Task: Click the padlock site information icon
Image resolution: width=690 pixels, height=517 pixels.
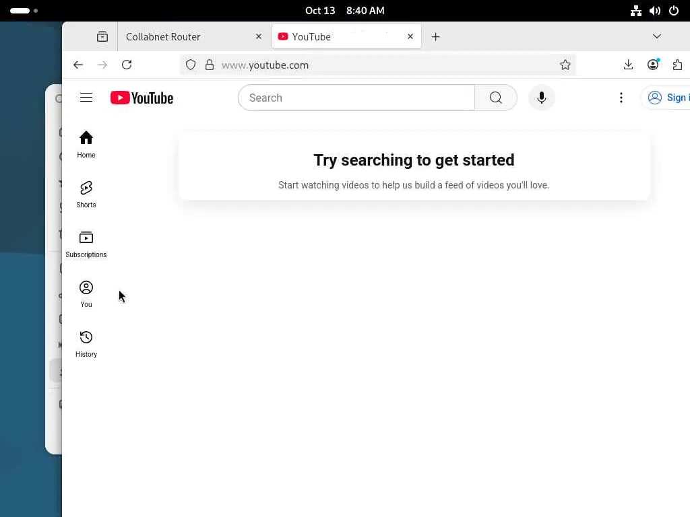Action: [x=210, y=65]
